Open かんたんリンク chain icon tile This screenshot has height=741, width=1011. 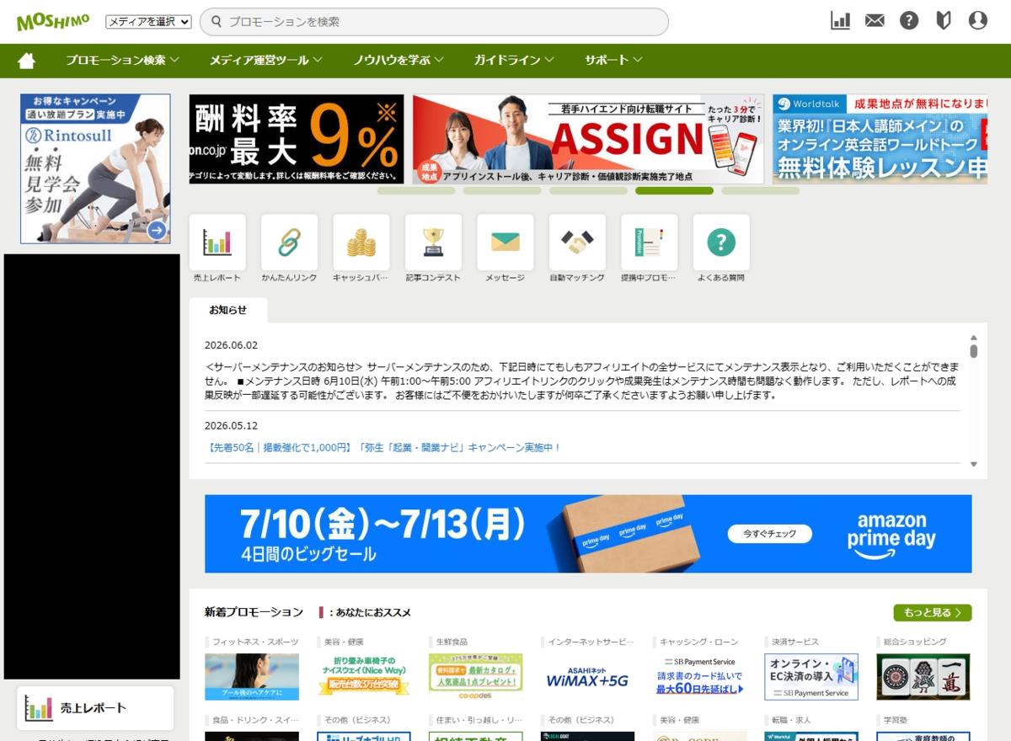click(x=289, y=243)
